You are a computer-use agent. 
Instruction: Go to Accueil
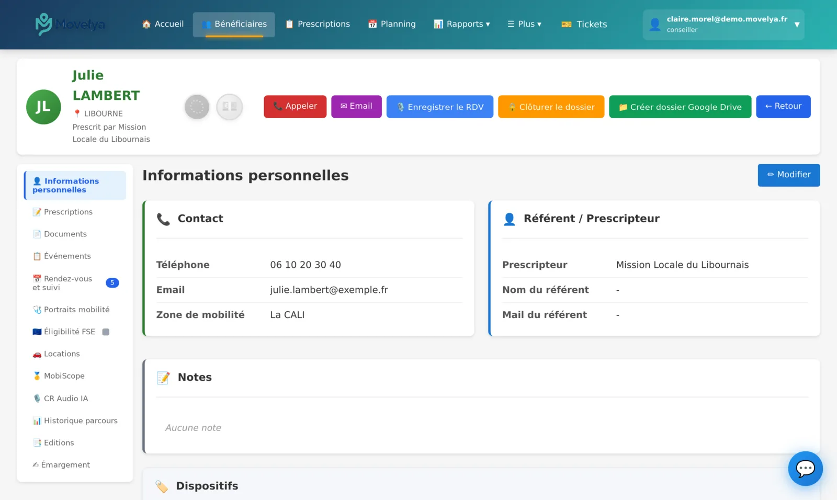tap(163, 24)
